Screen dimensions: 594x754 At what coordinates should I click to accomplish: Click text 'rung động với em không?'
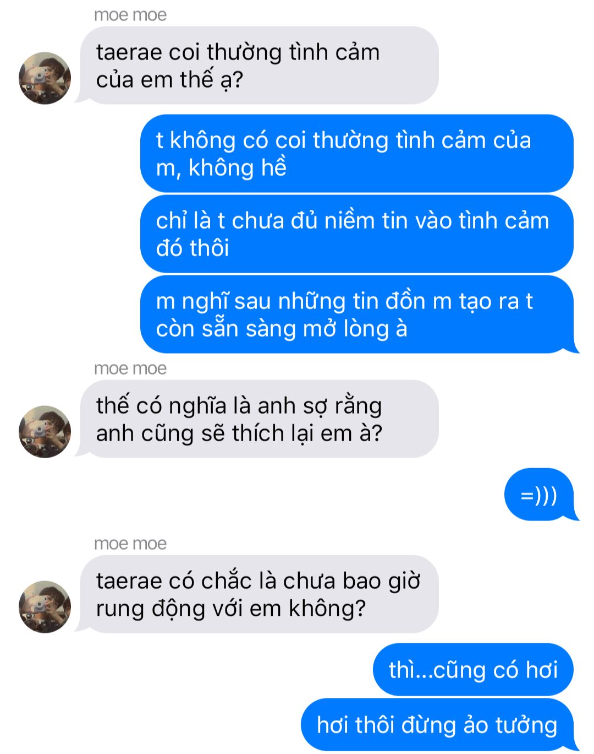231,609
